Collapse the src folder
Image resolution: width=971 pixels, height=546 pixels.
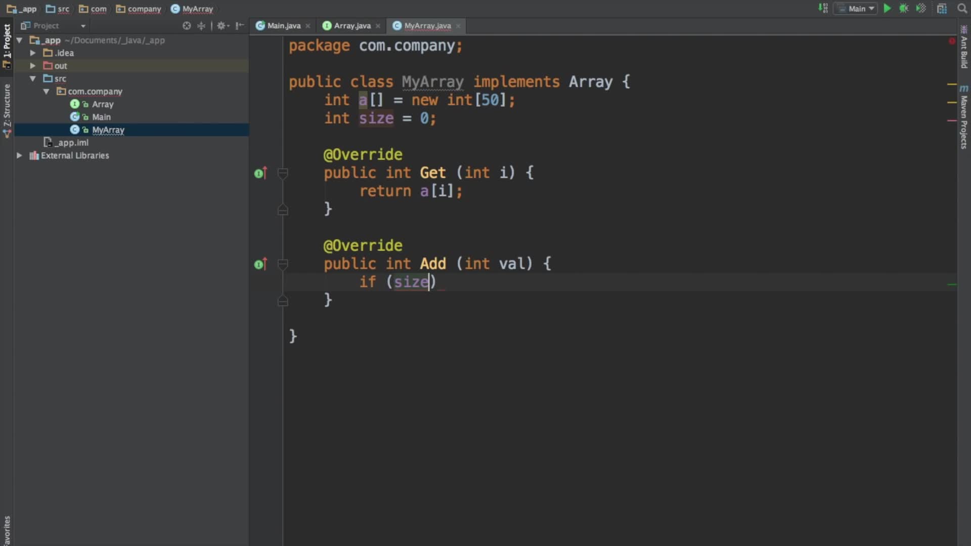(33, 78)
